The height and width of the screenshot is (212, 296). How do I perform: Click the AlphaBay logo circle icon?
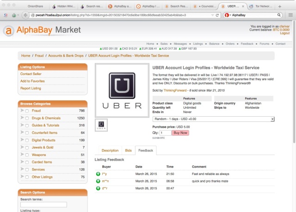coord(8,31)
